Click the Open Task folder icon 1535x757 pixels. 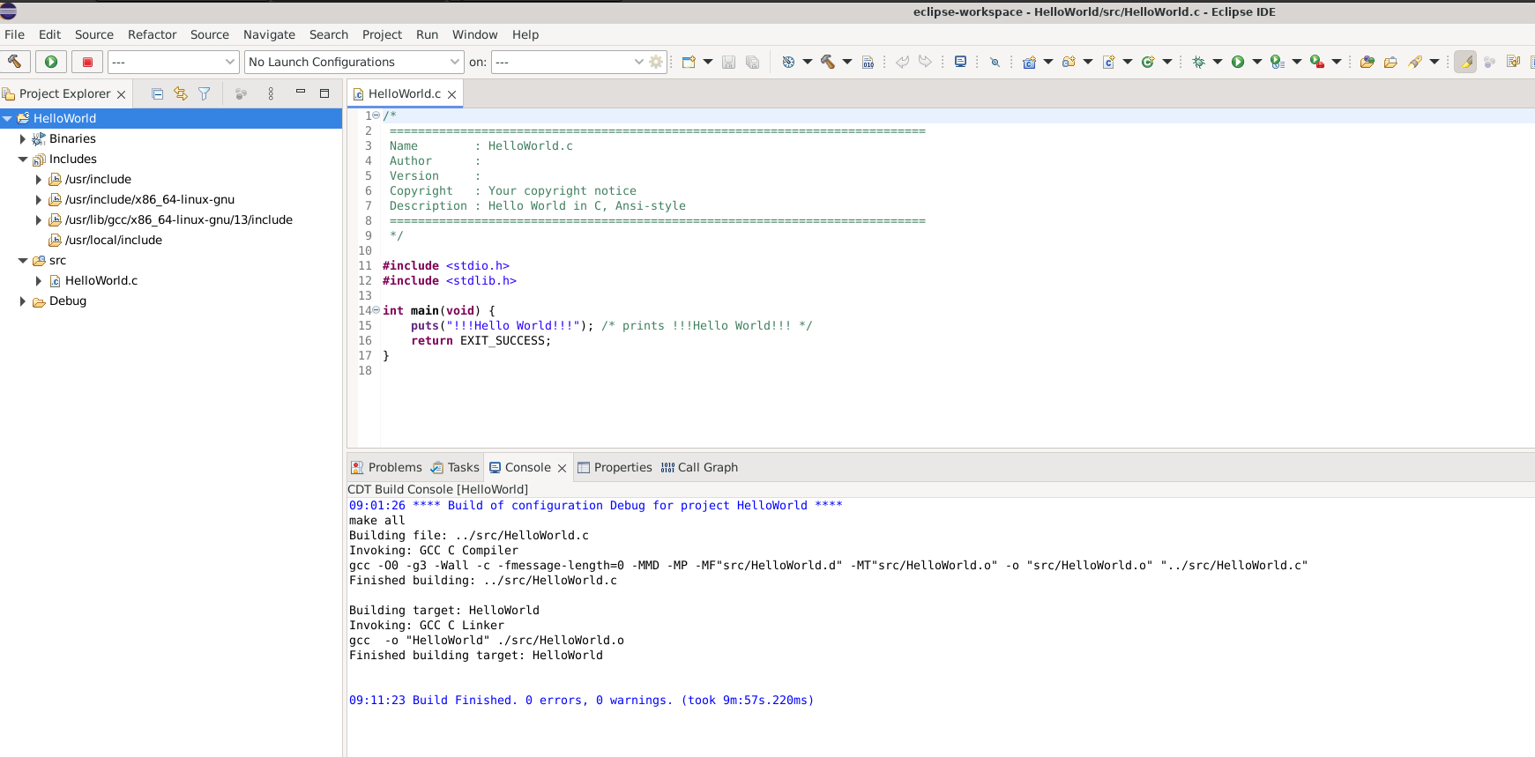click(1390, 62)
